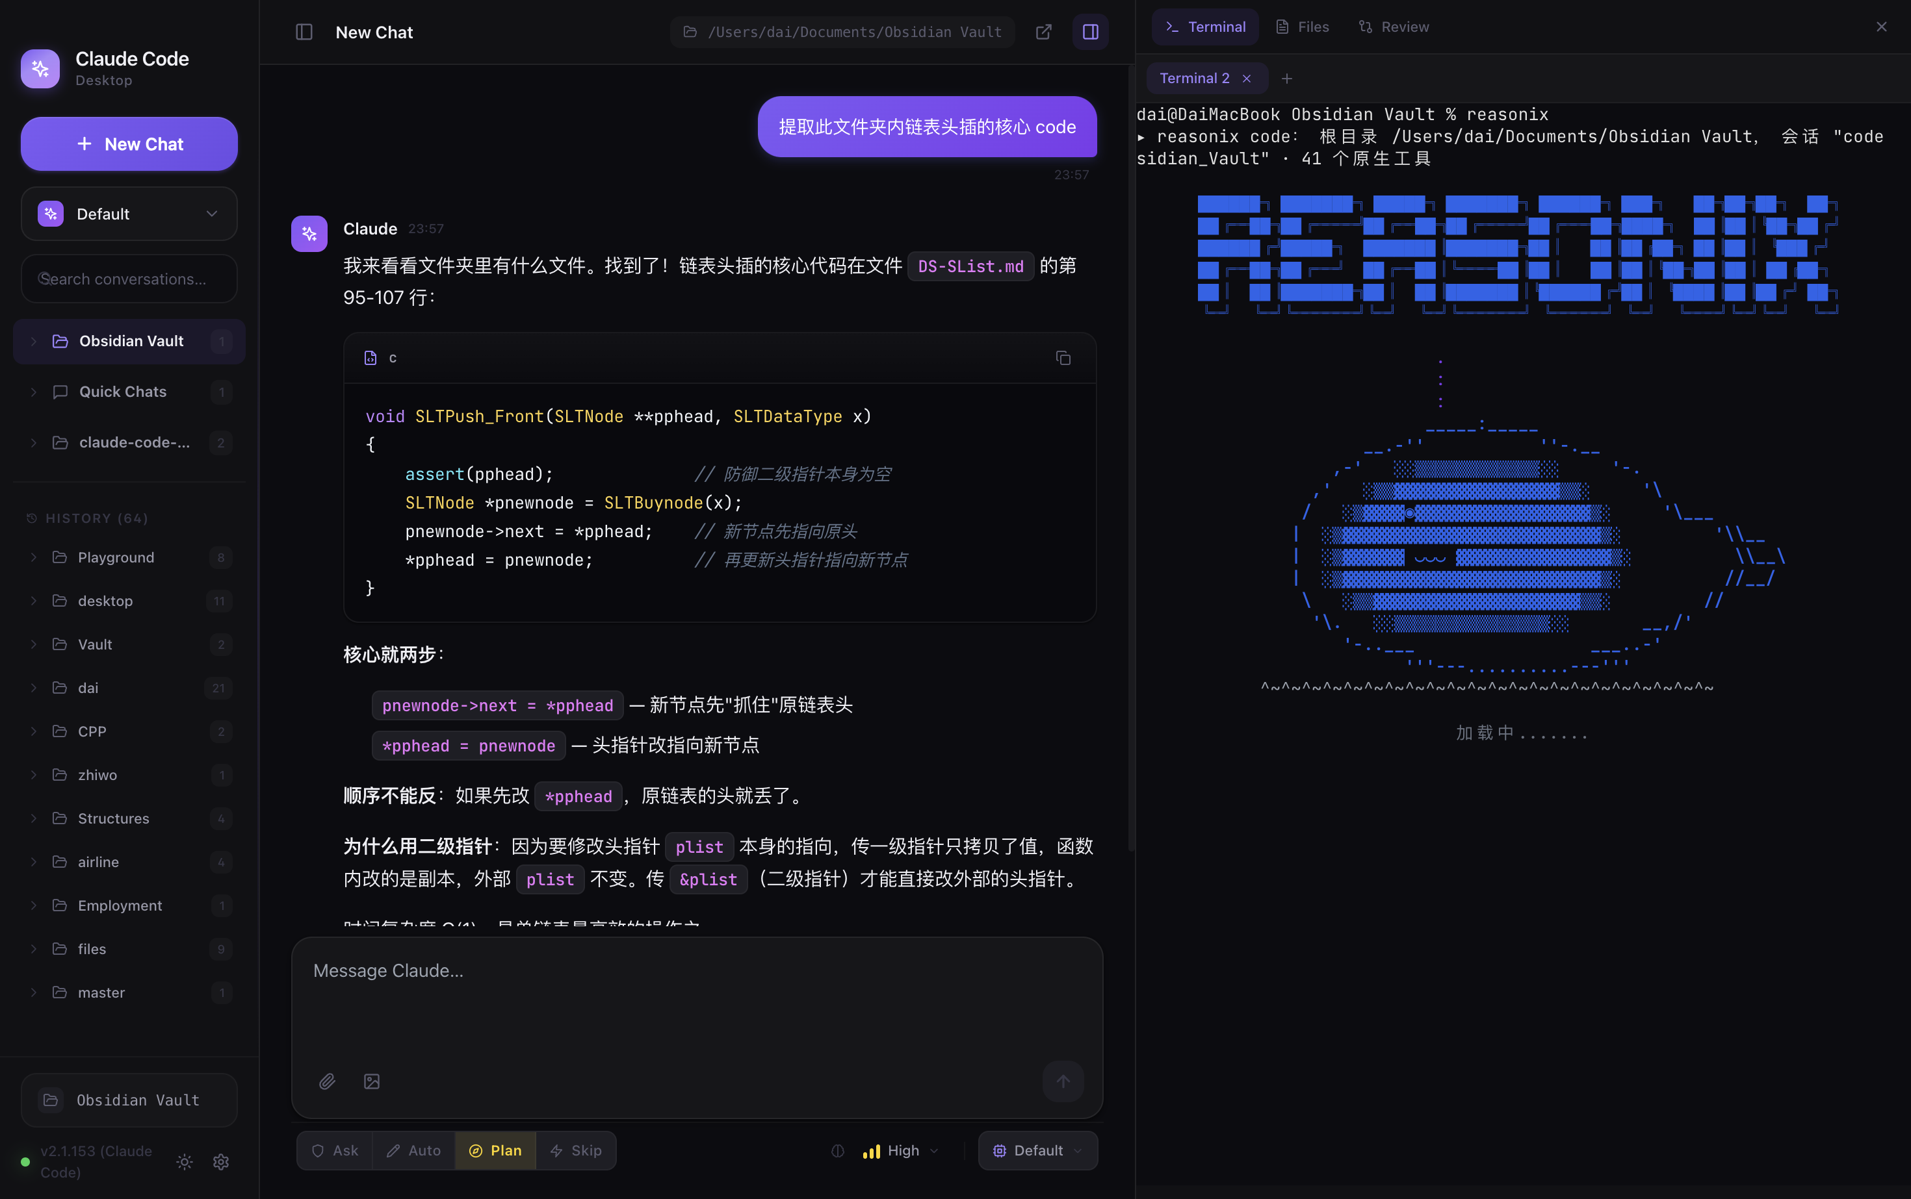1911x1199 pixels.
Task: Attach a file with paperclip icon
Action: click(x=327, y=1081)
